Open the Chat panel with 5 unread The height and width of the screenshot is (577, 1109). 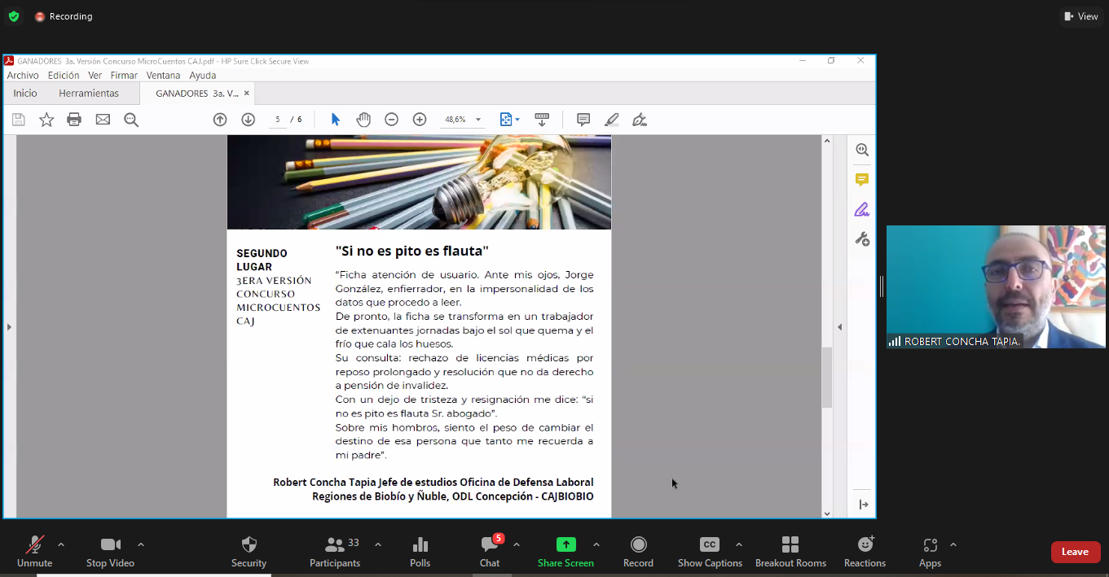click(x=490, y=552)
